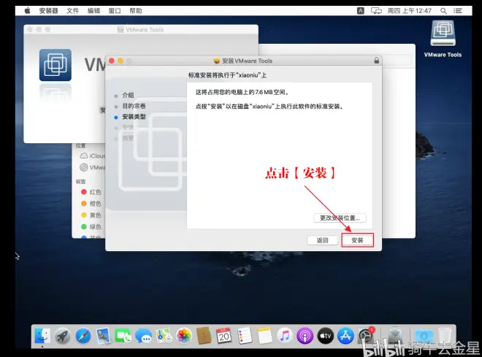Open Reminders from the Dock
Viewport: 482px width, 357px height.
pos(245,336)
